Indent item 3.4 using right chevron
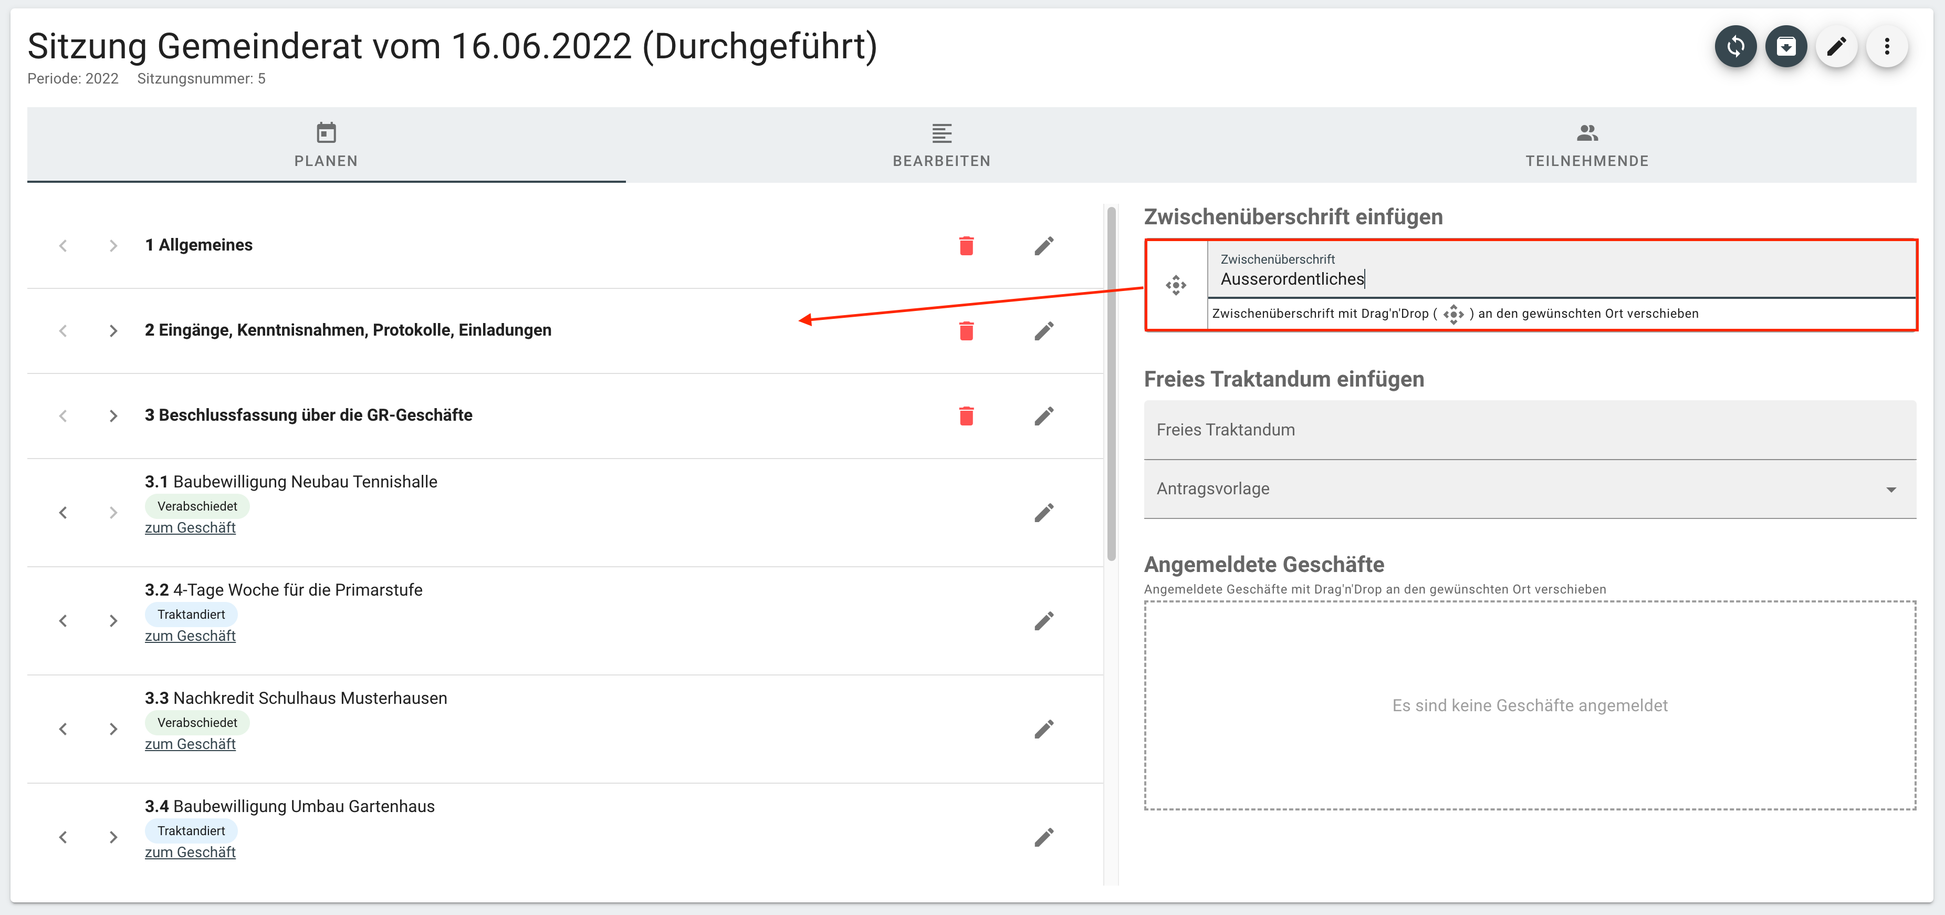The image size is (1945, 915). 113,837
